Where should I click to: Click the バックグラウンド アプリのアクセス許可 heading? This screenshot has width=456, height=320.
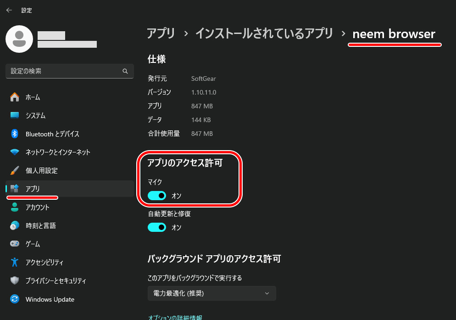tap(214, 258)
